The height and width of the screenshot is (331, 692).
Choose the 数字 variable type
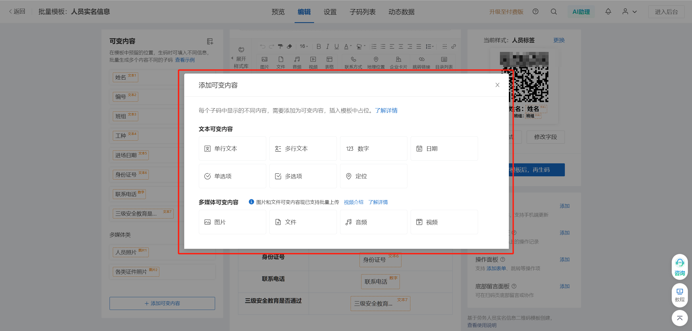(374, 149)
